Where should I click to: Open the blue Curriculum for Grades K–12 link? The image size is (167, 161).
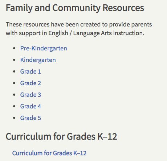pyautogui.click(x=49, y=153)
